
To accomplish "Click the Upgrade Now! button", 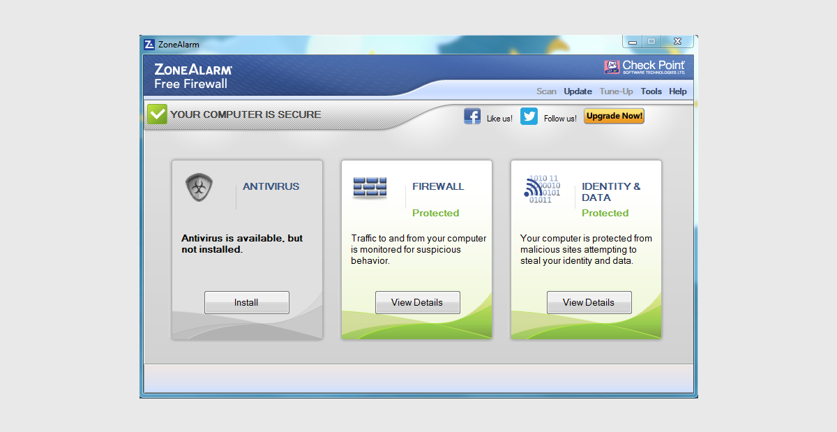I will coord(614,116).
